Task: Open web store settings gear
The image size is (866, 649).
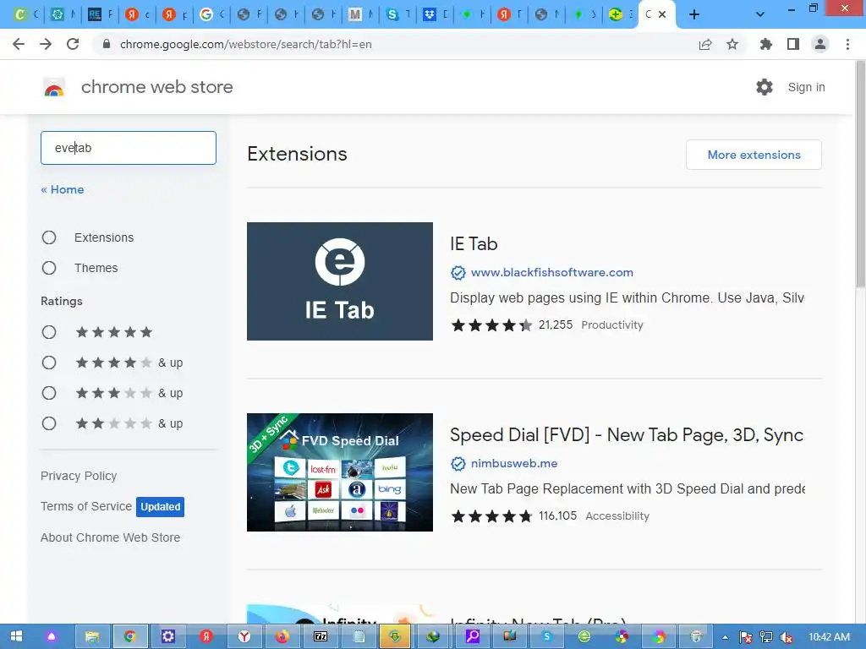Action: 765,87
